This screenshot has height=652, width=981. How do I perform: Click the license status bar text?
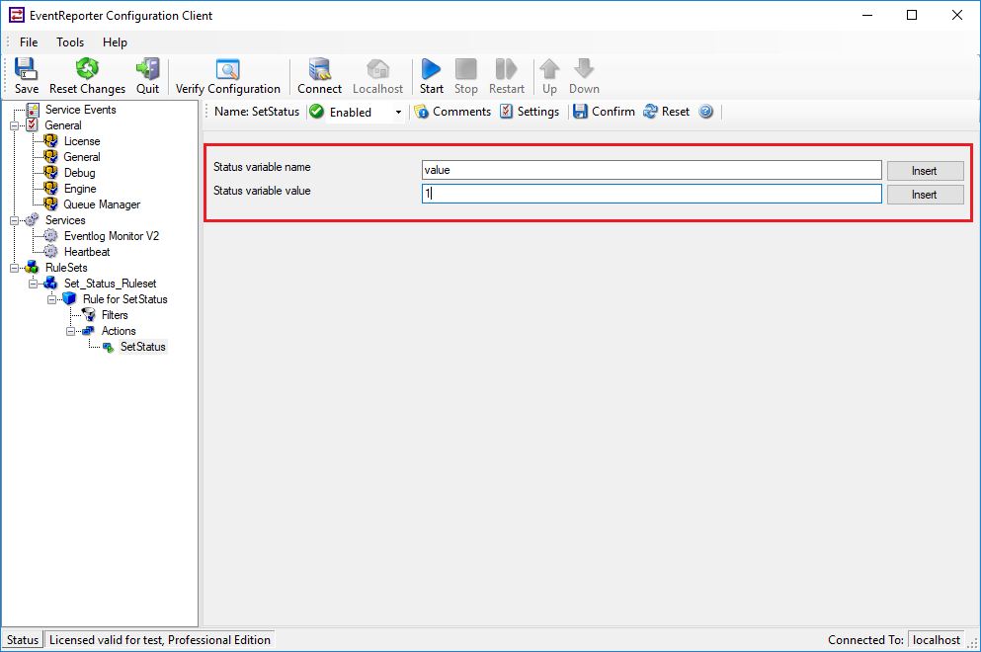[x=159, y=639]
